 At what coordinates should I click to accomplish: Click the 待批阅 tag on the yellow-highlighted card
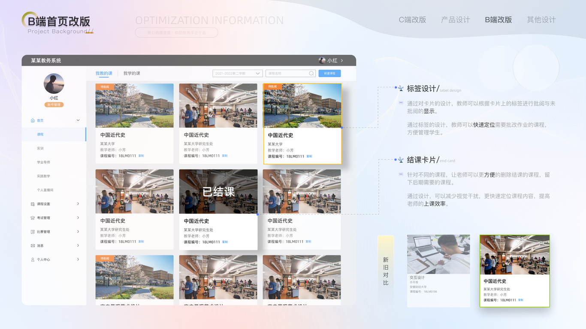coord(273,87)
